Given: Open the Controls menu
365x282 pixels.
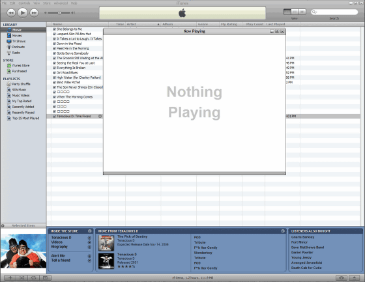Looking at the screenshot, I should [x=24, y=3].
